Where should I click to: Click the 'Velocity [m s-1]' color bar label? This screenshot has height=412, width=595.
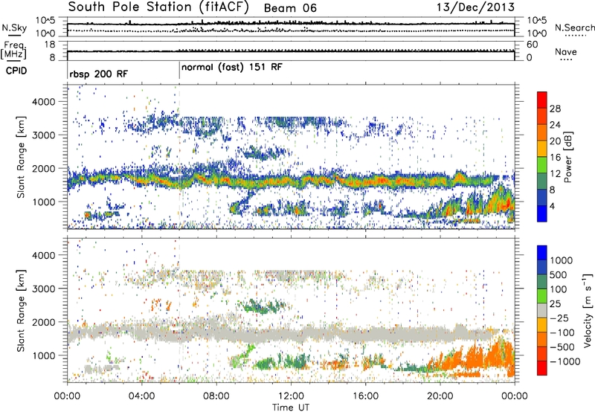[x=588, y=310]
